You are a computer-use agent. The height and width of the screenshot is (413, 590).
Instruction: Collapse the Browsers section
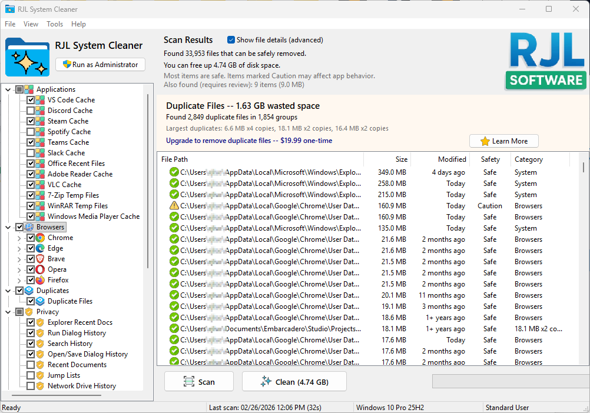coord(8,227)
